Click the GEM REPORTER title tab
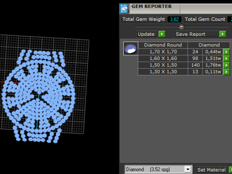The height and width of the screenshot is (174, 232). [x=151, y=6]
